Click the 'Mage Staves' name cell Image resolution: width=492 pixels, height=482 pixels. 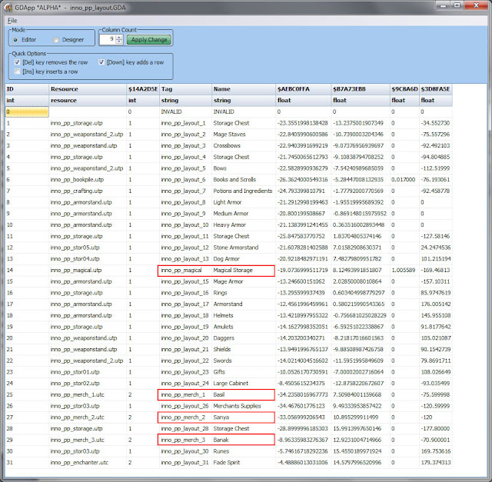tap(244, 135)
